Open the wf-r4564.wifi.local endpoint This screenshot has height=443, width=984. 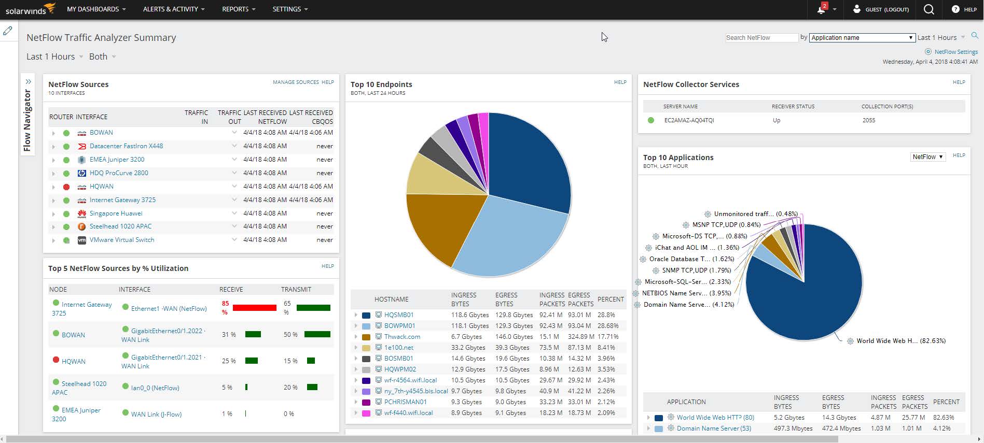410,380
